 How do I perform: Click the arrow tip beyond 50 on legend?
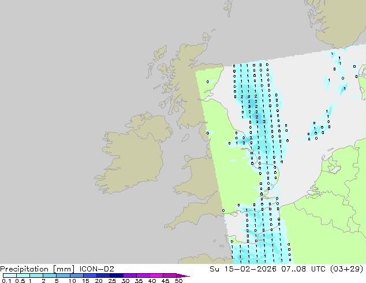(x=183, y=275)
